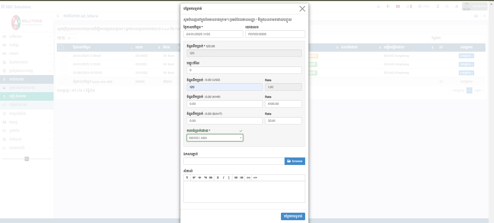Center-align text in the note editor

[x=200, y=178]
